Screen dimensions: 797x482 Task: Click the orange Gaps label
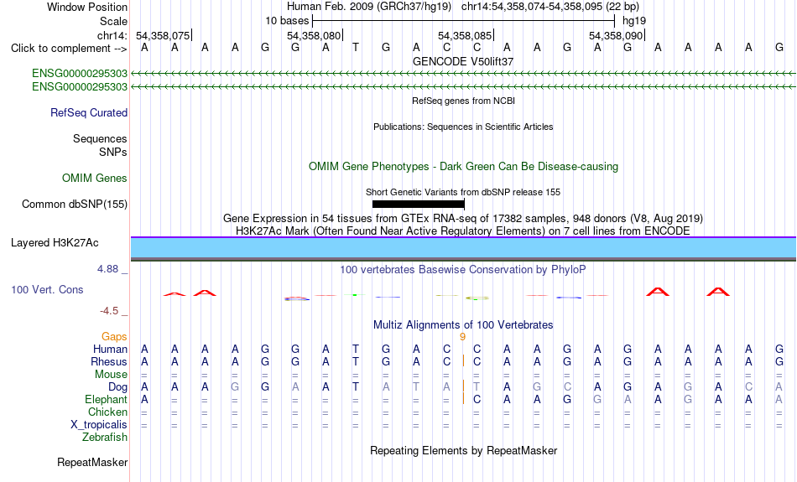click(114, 337)
